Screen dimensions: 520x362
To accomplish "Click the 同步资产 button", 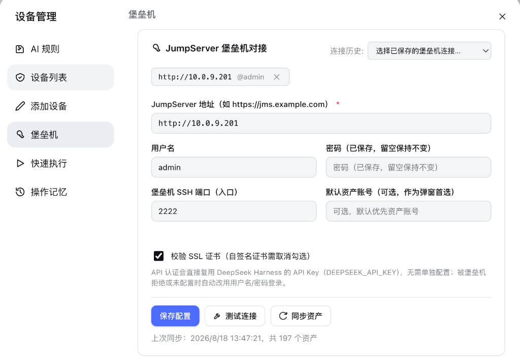I will 301,316.
